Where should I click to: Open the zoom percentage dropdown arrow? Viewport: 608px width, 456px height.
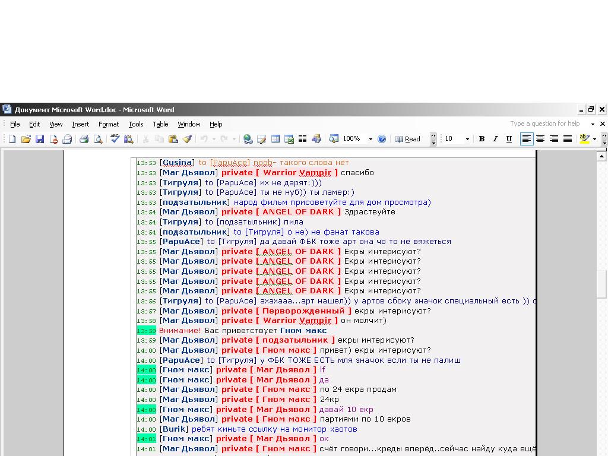tap(370, 139)
